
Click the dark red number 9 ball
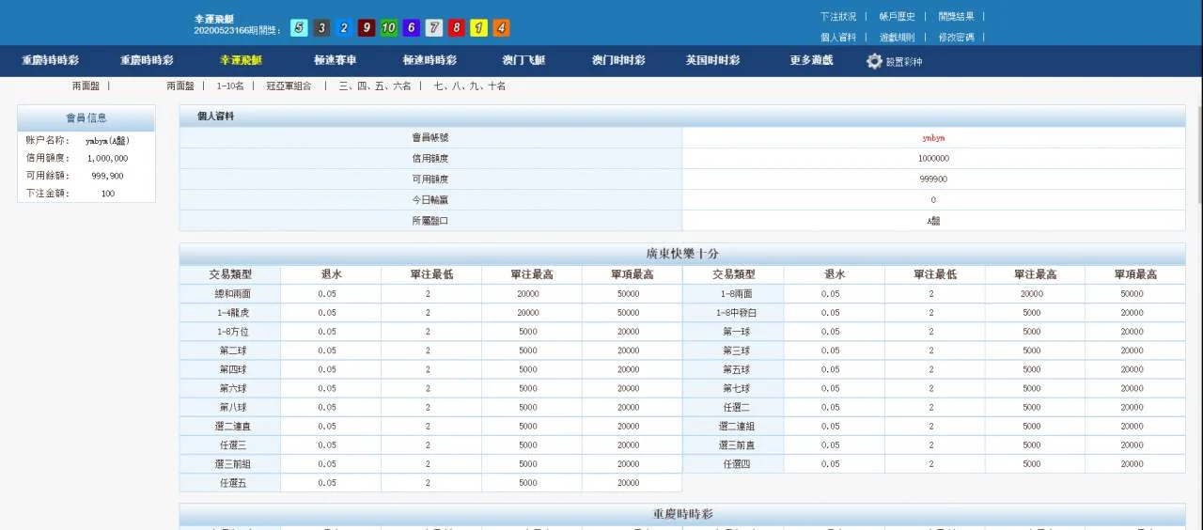coord(367,28)
